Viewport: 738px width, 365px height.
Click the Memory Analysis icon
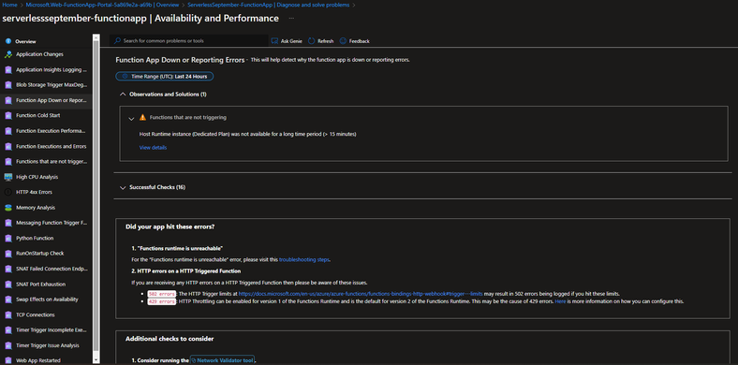coord(8,208)
